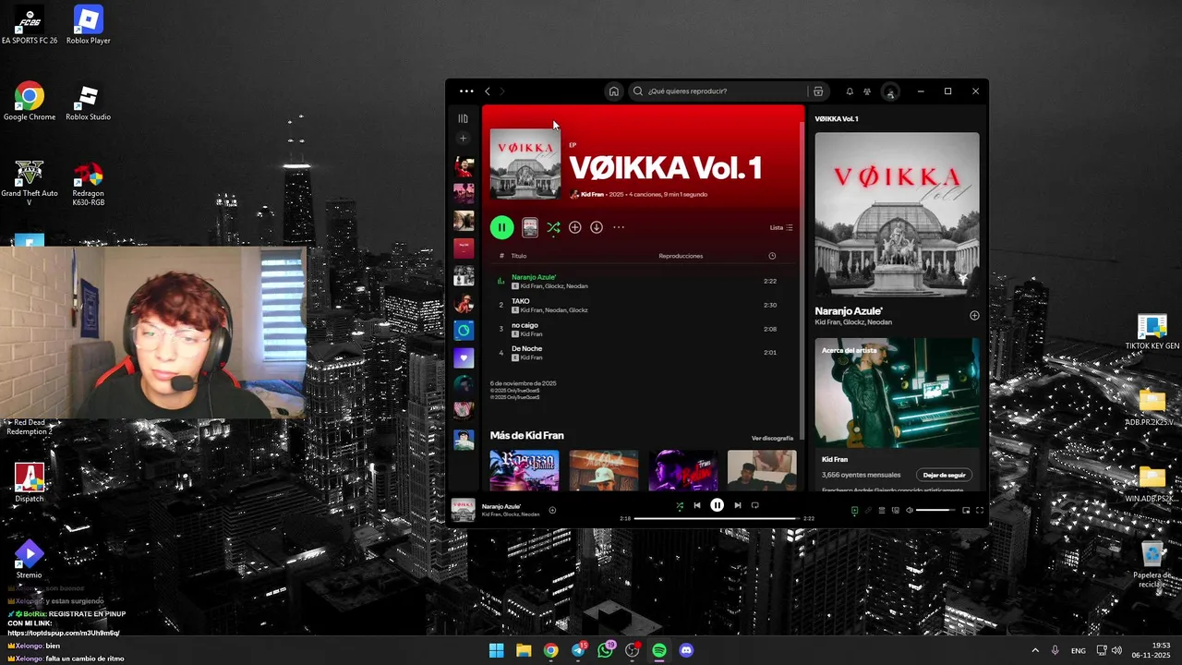Open the play queue icon
Viewport: 1182px width, 665px height.
[882, 510]
